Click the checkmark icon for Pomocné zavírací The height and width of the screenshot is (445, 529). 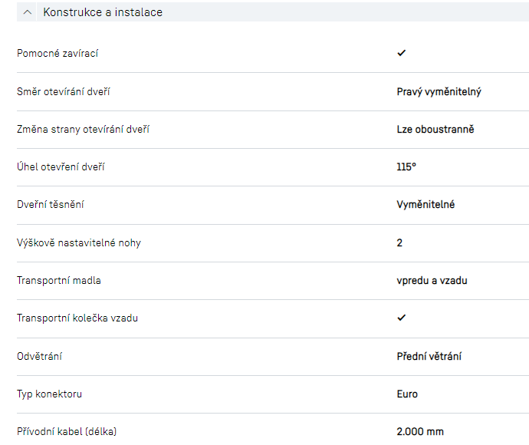[401, 53]
